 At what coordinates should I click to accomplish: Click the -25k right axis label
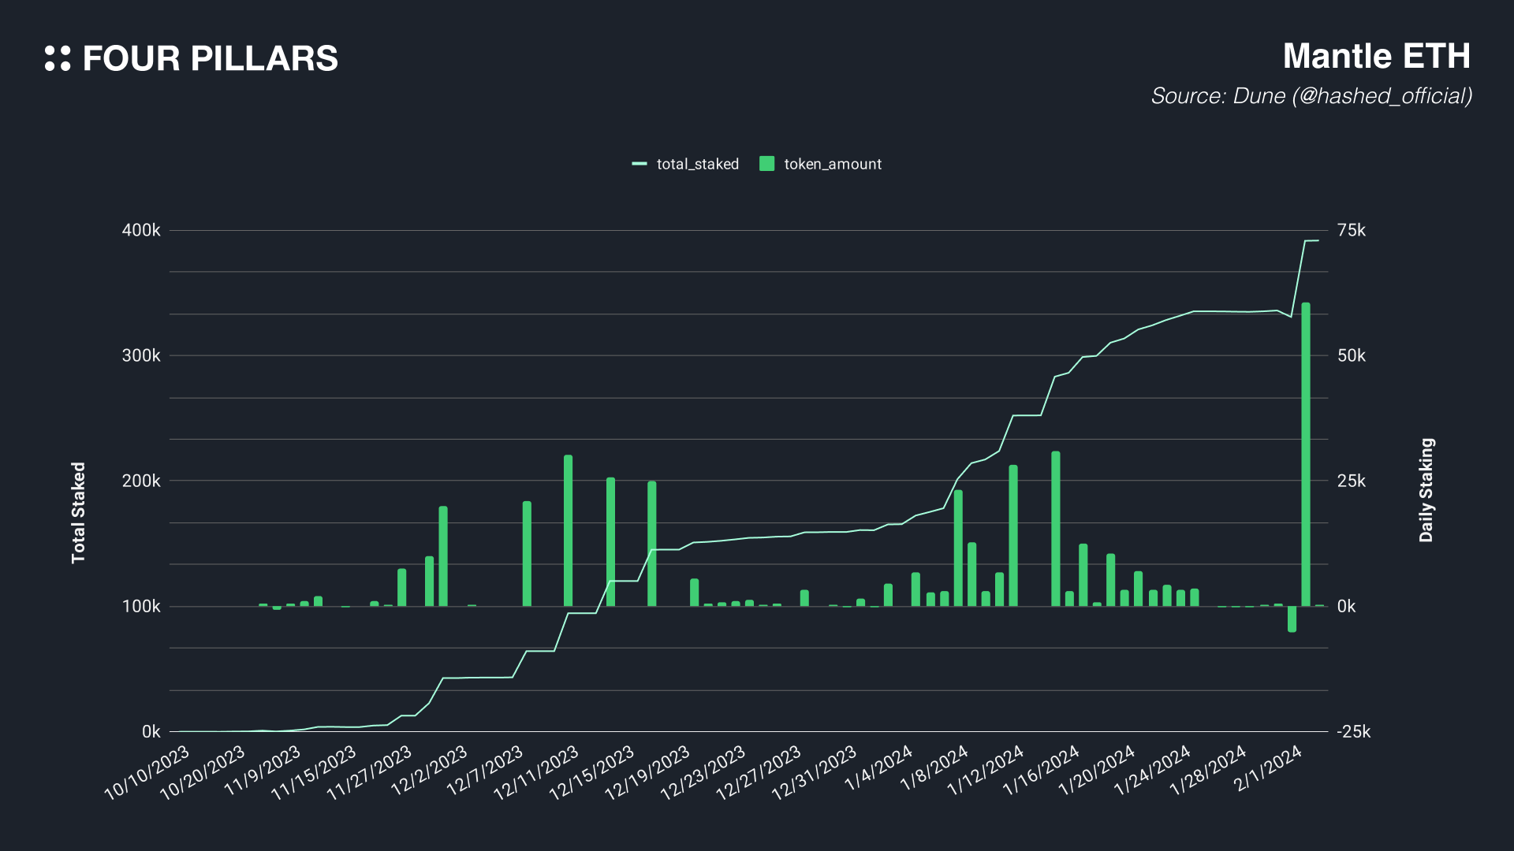click(1353, 732)
